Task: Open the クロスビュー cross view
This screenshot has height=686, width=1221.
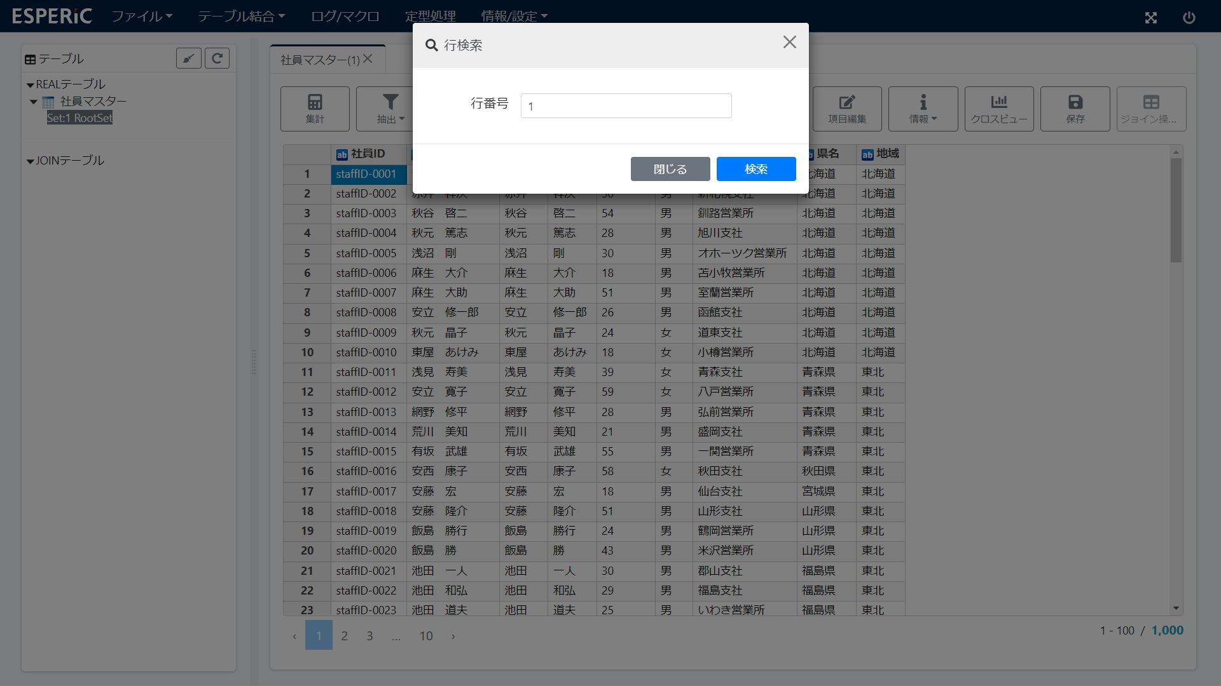Action: 998,108
